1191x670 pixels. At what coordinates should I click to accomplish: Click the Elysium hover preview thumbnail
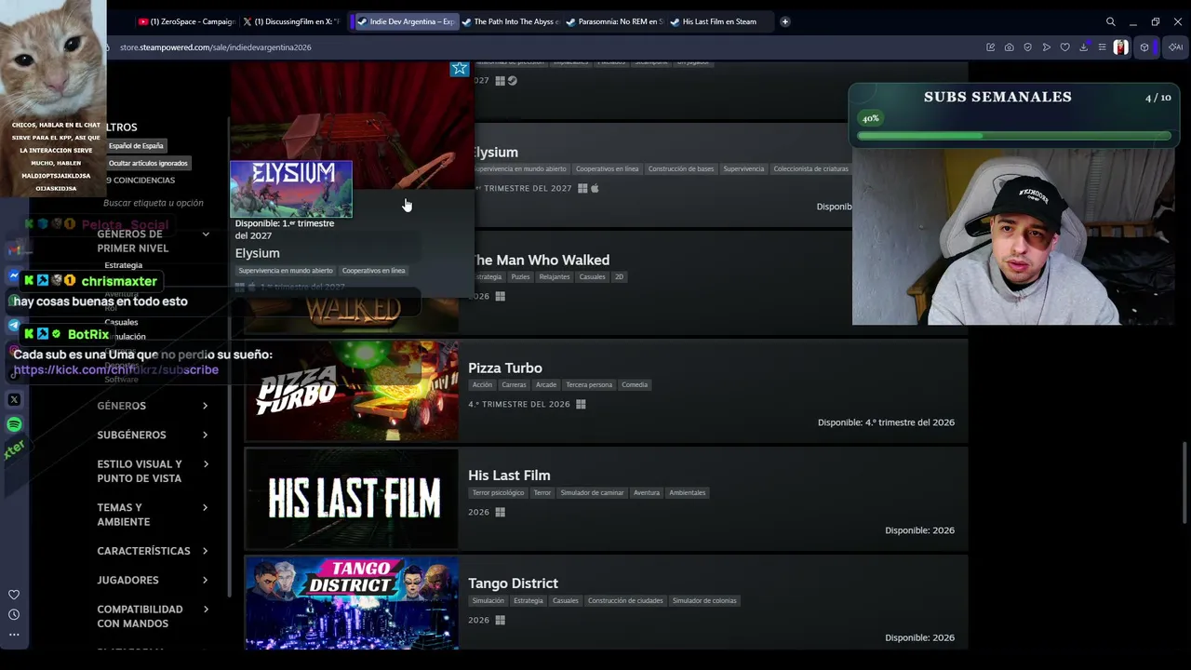click(x=291, y=189)
